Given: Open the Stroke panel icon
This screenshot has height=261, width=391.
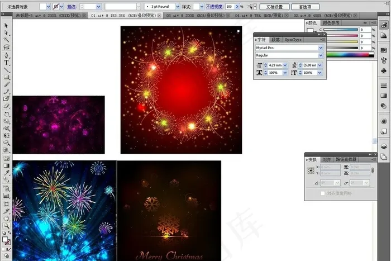Looking at the screenshot, I should click(384, 86).
